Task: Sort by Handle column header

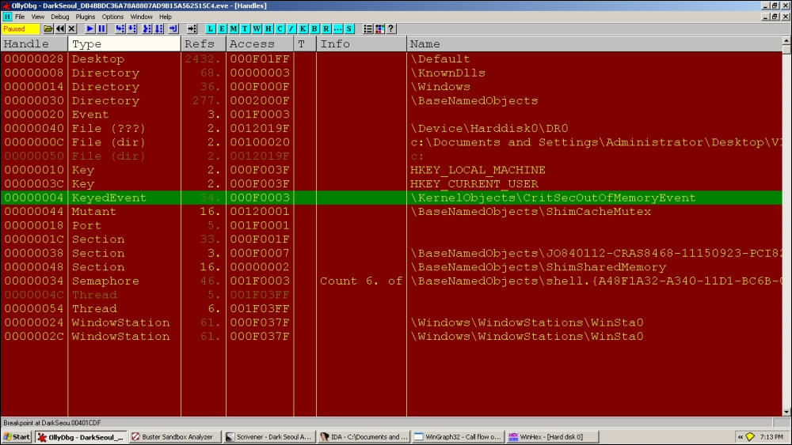Action: (34, 43)
